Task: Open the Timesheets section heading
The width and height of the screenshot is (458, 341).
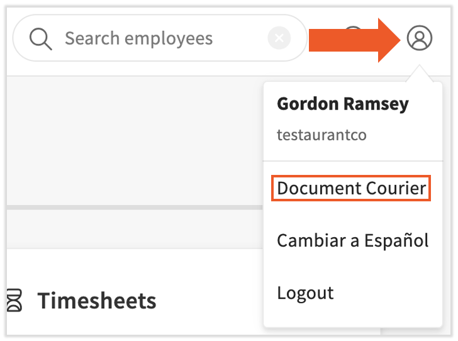Action: [x=96, y=301]
